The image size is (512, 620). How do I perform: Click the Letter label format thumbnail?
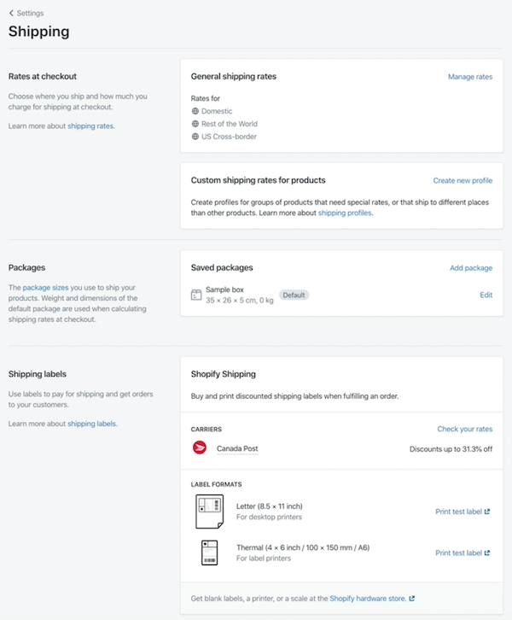pos(209,512)
